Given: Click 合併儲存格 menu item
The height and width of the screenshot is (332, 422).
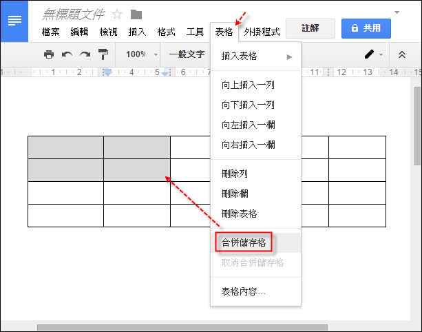Looking at the screenshot, I should [255, 242].
